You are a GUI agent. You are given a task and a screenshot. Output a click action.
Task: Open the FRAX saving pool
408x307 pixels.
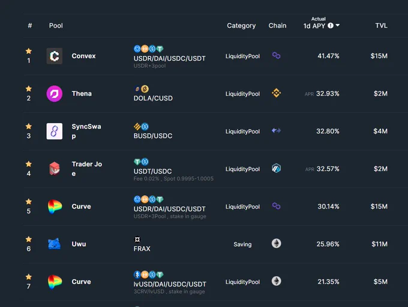(x=142, y=249)
